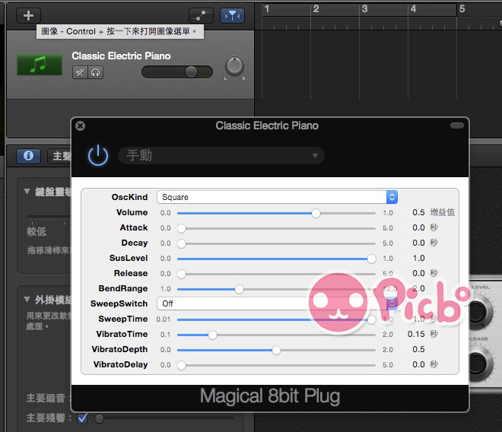Solo the track with the headphones icon
This screenshot has width=502, height=432.
95,72
